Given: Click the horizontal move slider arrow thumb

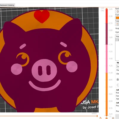Looking at the screenshot, I should (97, 116).
